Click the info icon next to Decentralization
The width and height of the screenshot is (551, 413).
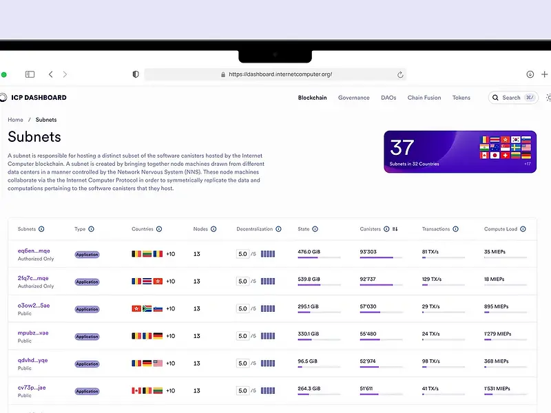(x=278, y=229)
